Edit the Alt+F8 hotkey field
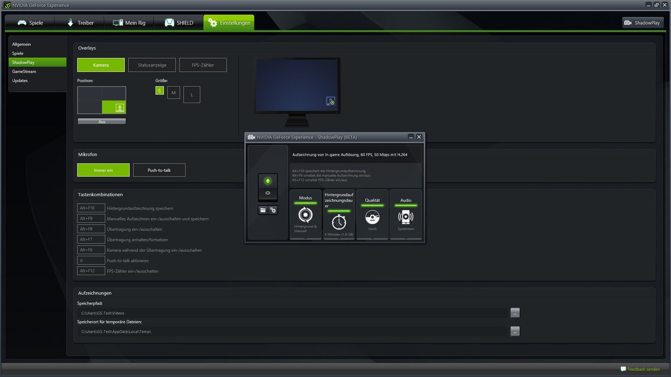The width and height of the screenshot is (671, 377). coord(91,229)
